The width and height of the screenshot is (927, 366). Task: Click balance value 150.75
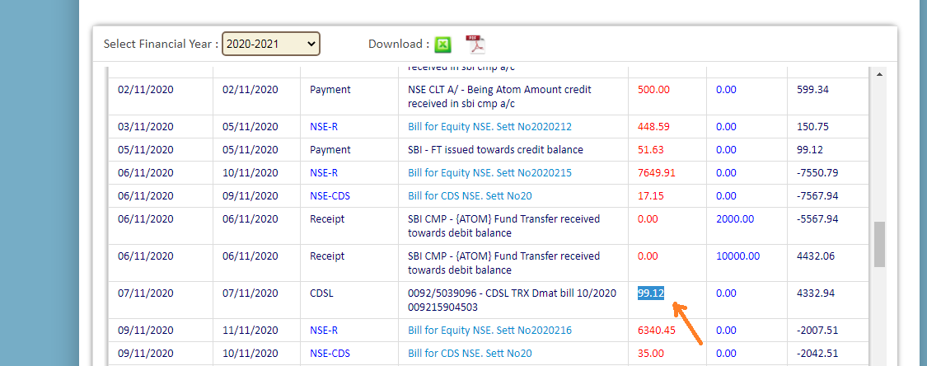813,126
